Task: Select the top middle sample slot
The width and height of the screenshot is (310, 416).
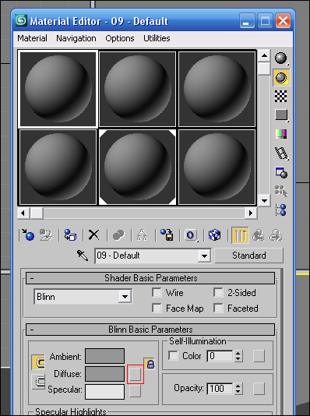Action: pyautogui.click(x=137, y=89)
